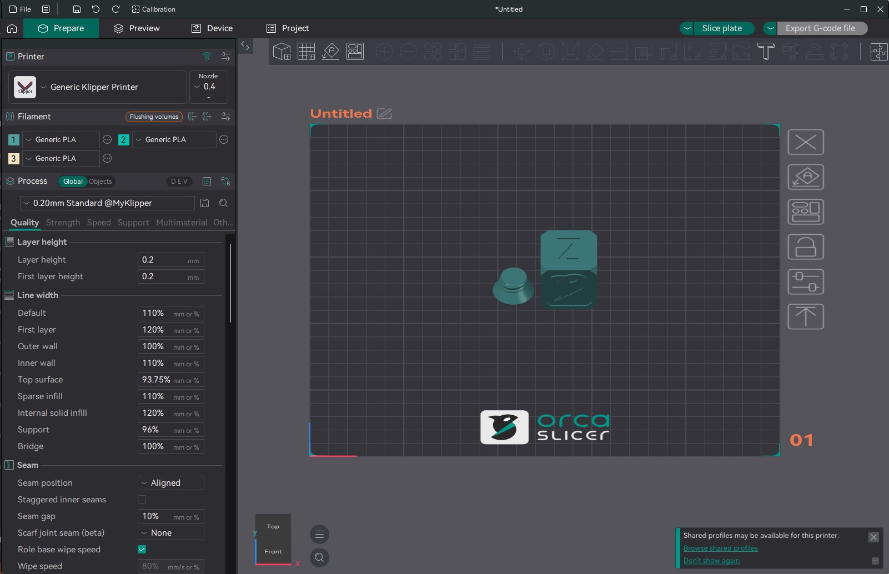Click the Undo icon
This screenshot has width=889, height=574.
96,9
